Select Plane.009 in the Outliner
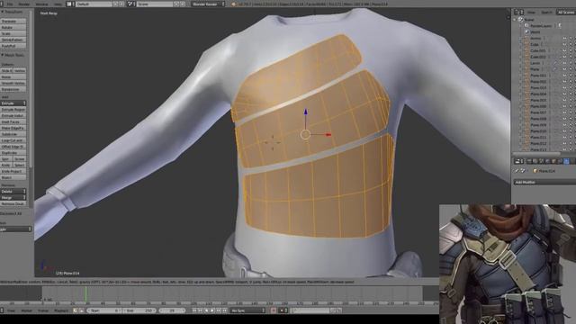The image size is (576, 324). coord(538,125)
